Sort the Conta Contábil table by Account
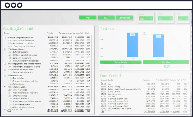 (x=104, y=80)
